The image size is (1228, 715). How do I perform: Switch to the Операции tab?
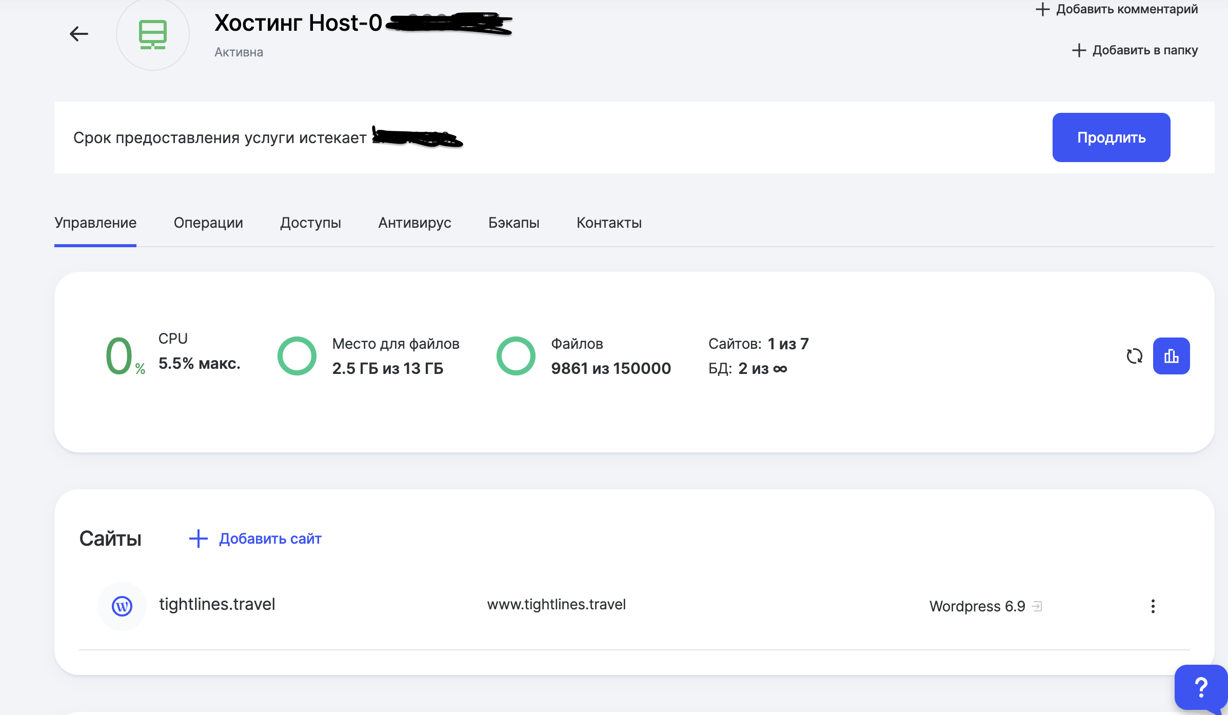[208, 223]
